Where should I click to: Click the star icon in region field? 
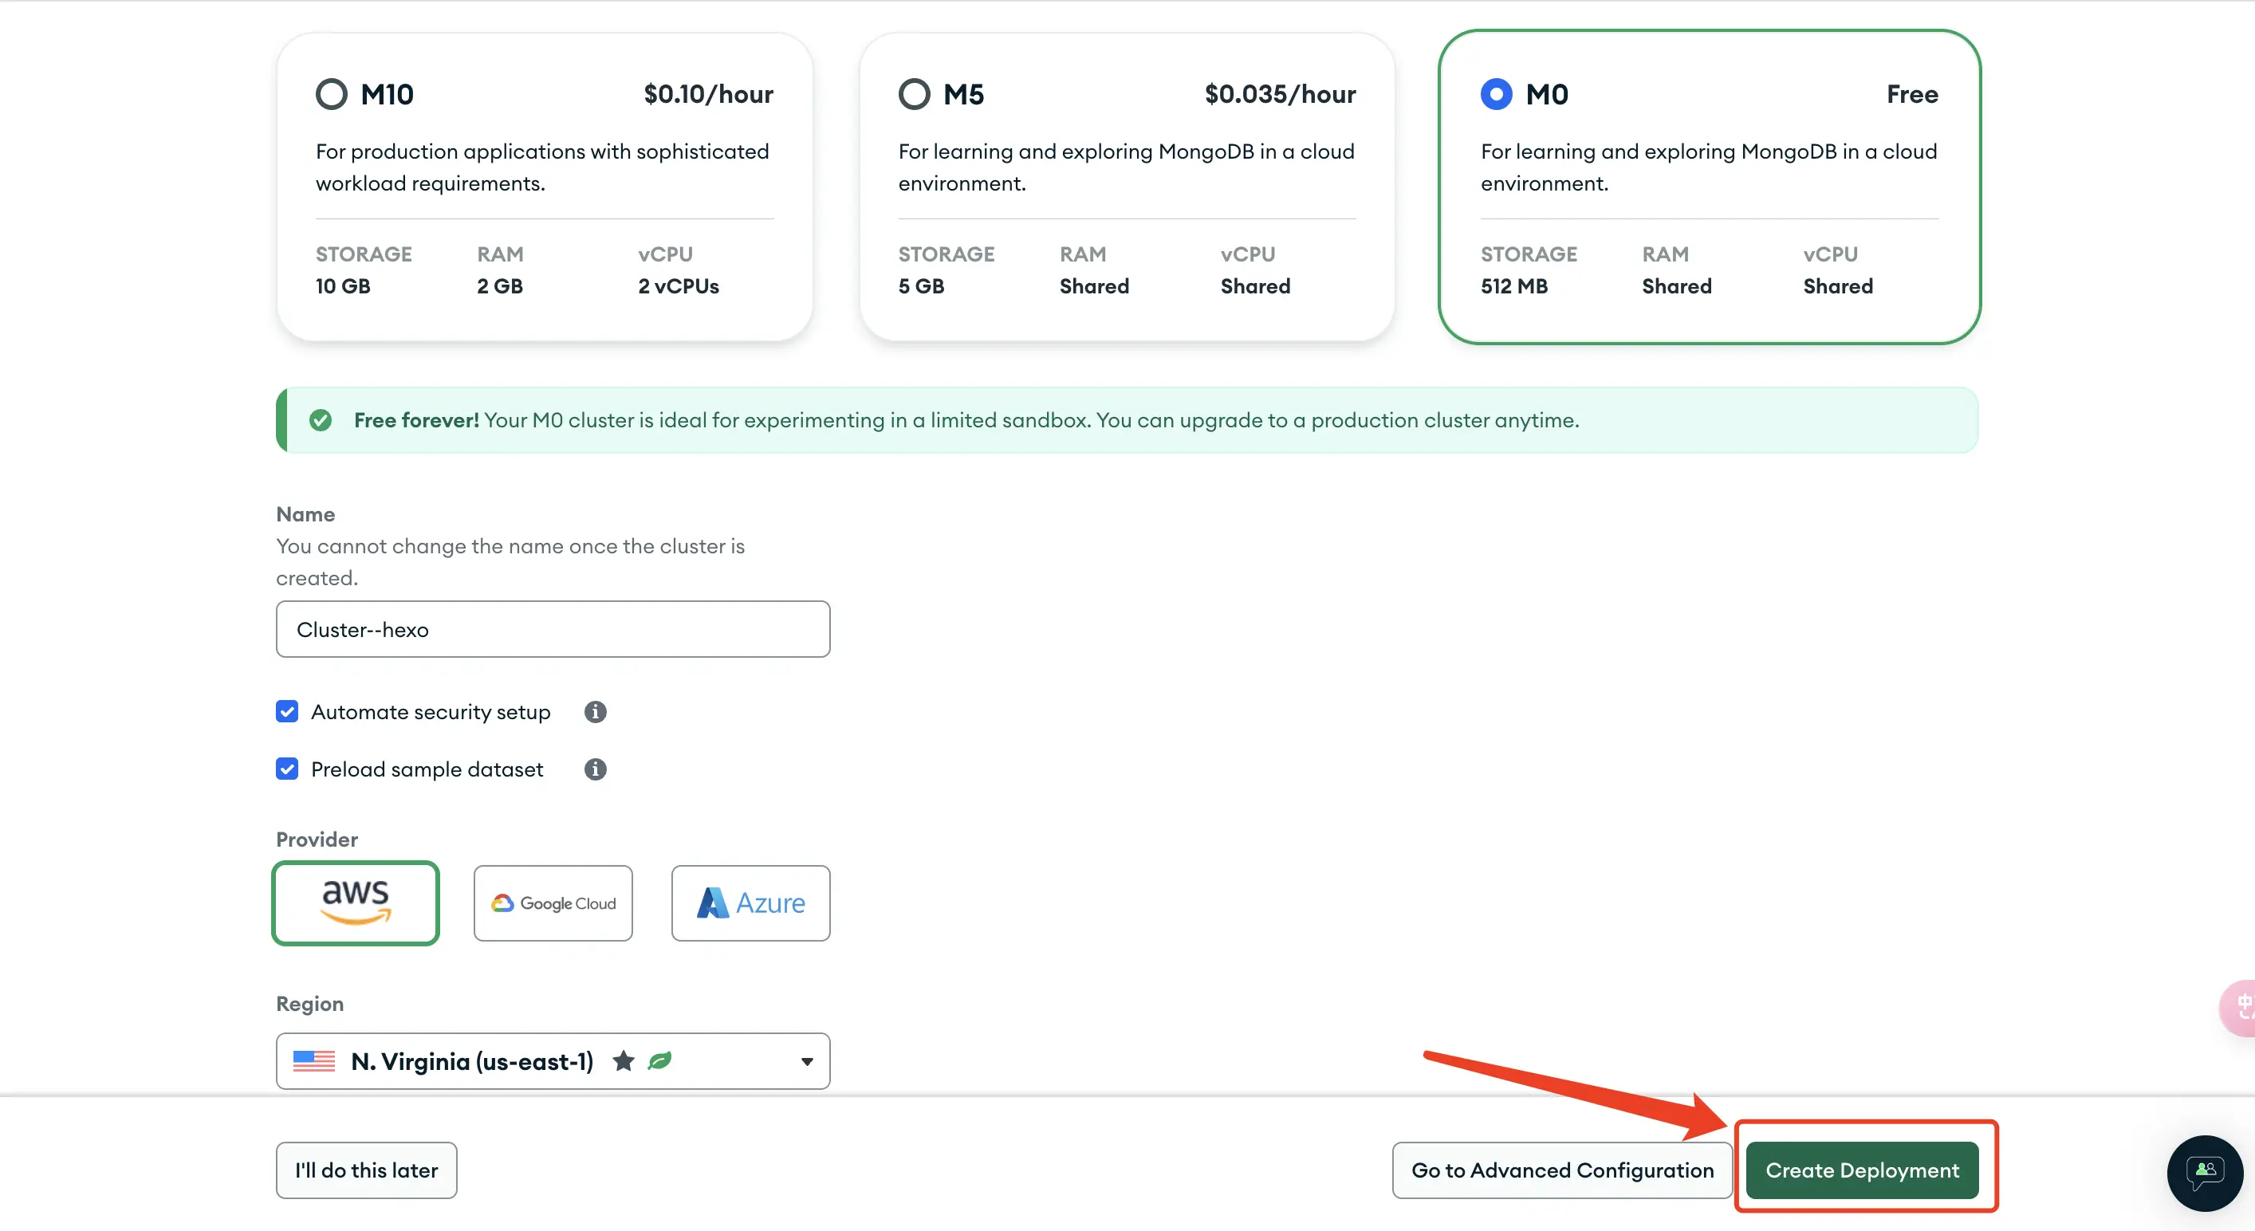point(624,1061)
